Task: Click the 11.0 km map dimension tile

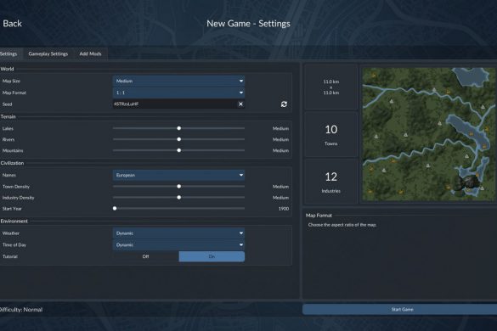Action: click(331, 87)
